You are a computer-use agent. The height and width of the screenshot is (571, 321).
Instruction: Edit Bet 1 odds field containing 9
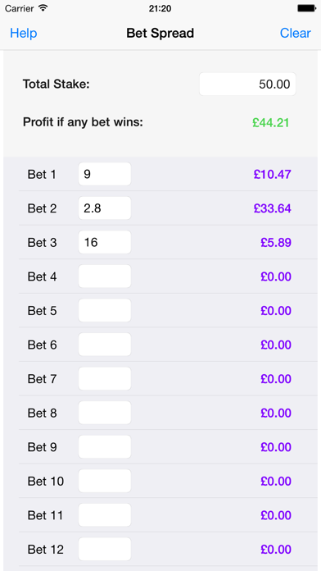pos(105,174)
